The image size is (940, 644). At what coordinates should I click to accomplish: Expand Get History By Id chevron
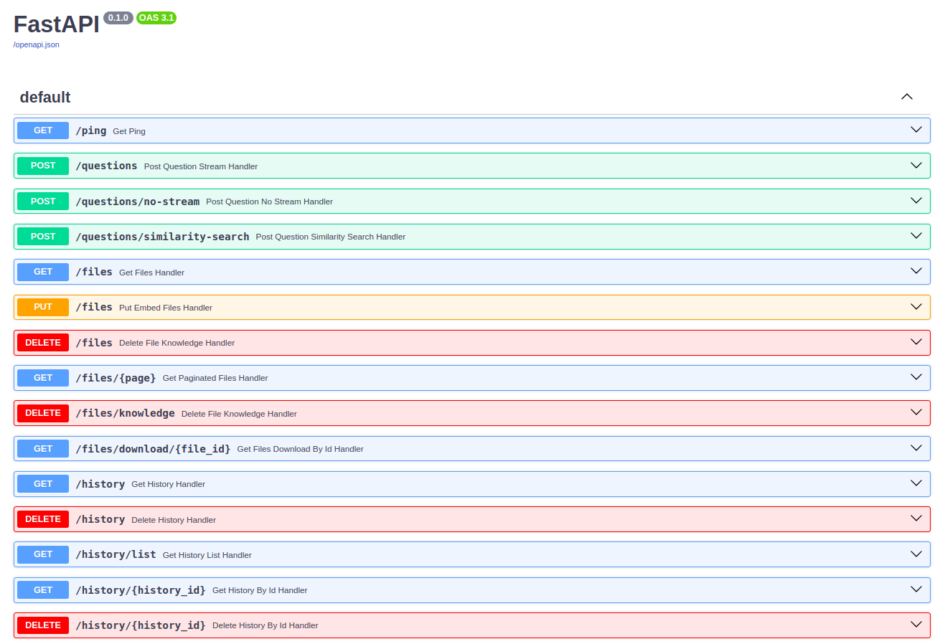coord(916,589)
